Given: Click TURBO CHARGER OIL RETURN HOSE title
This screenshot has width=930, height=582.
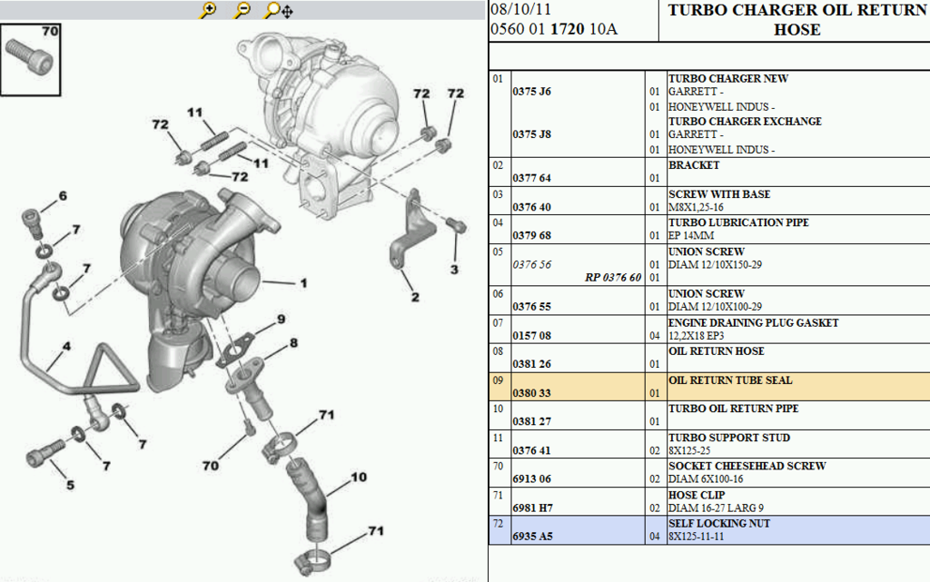Looking at the screenshot, I should (x=797, y=20).
